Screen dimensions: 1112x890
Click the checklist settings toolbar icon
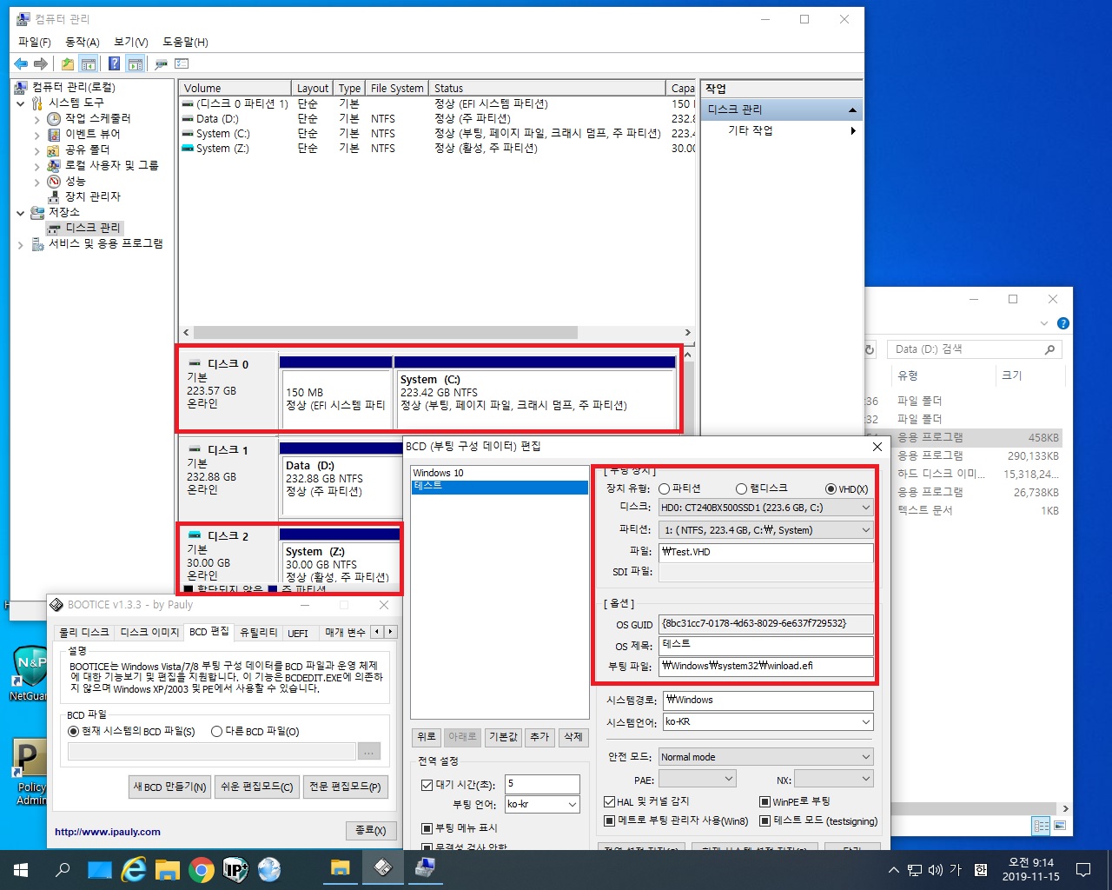click(182, 63)
